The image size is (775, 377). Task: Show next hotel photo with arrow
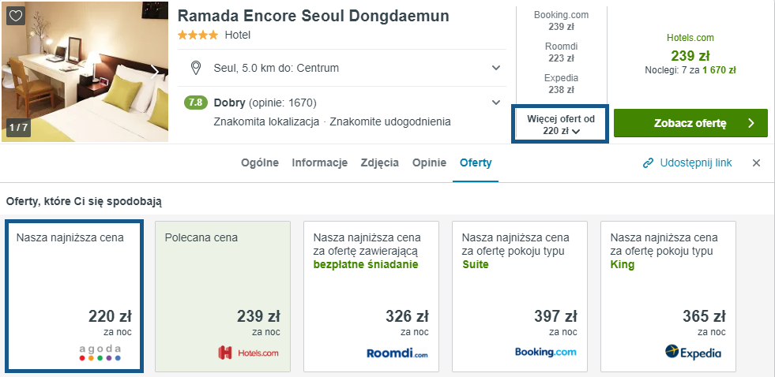155,72
